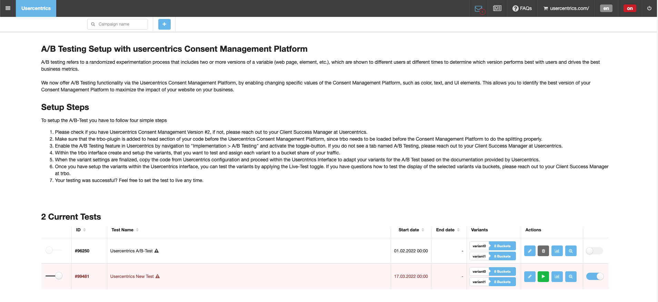Sort tests by ID column
The image size is (658, 302).
pyautogui.click(x=81, y=230)
